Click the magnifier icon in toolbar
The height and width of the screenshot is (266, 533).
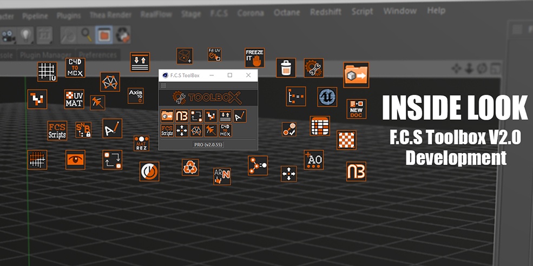coord(86,35)
